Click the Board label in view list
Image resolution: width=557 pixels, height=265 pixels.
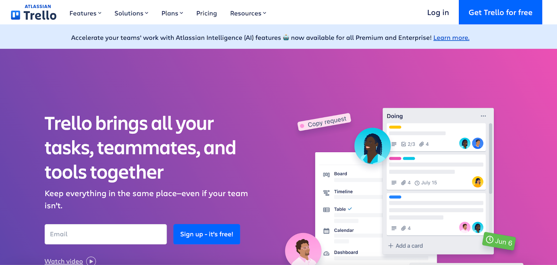pos(340,174)
